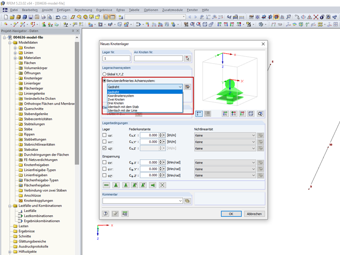Click isometric view icon below preview
The image size is (340, 255).
pos(251,114)
